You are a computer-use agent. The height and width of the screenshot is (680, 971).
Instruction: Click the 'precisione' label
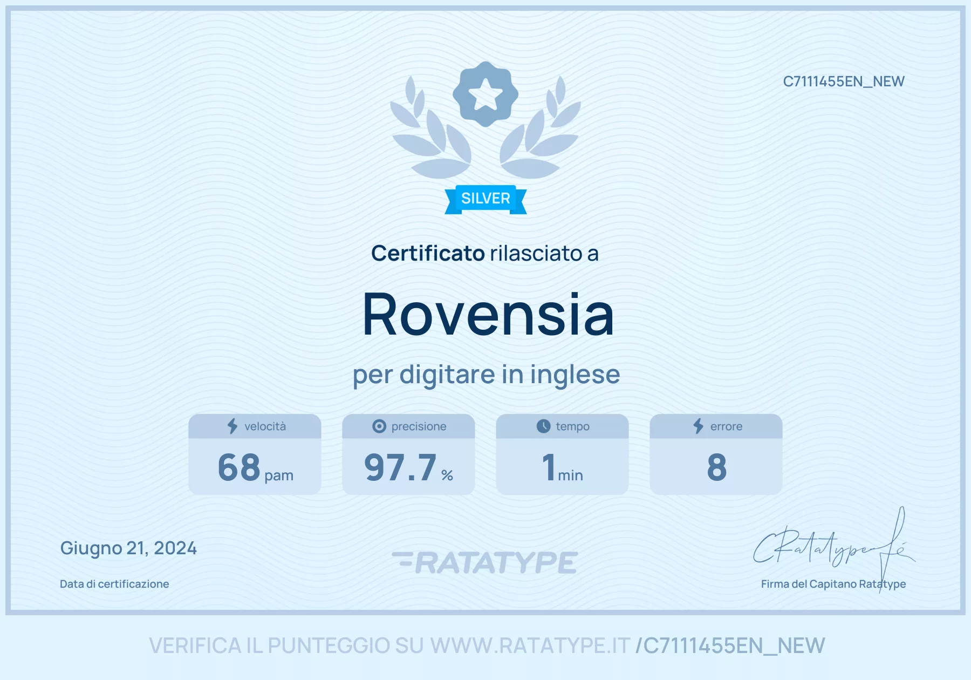[419, 426]
